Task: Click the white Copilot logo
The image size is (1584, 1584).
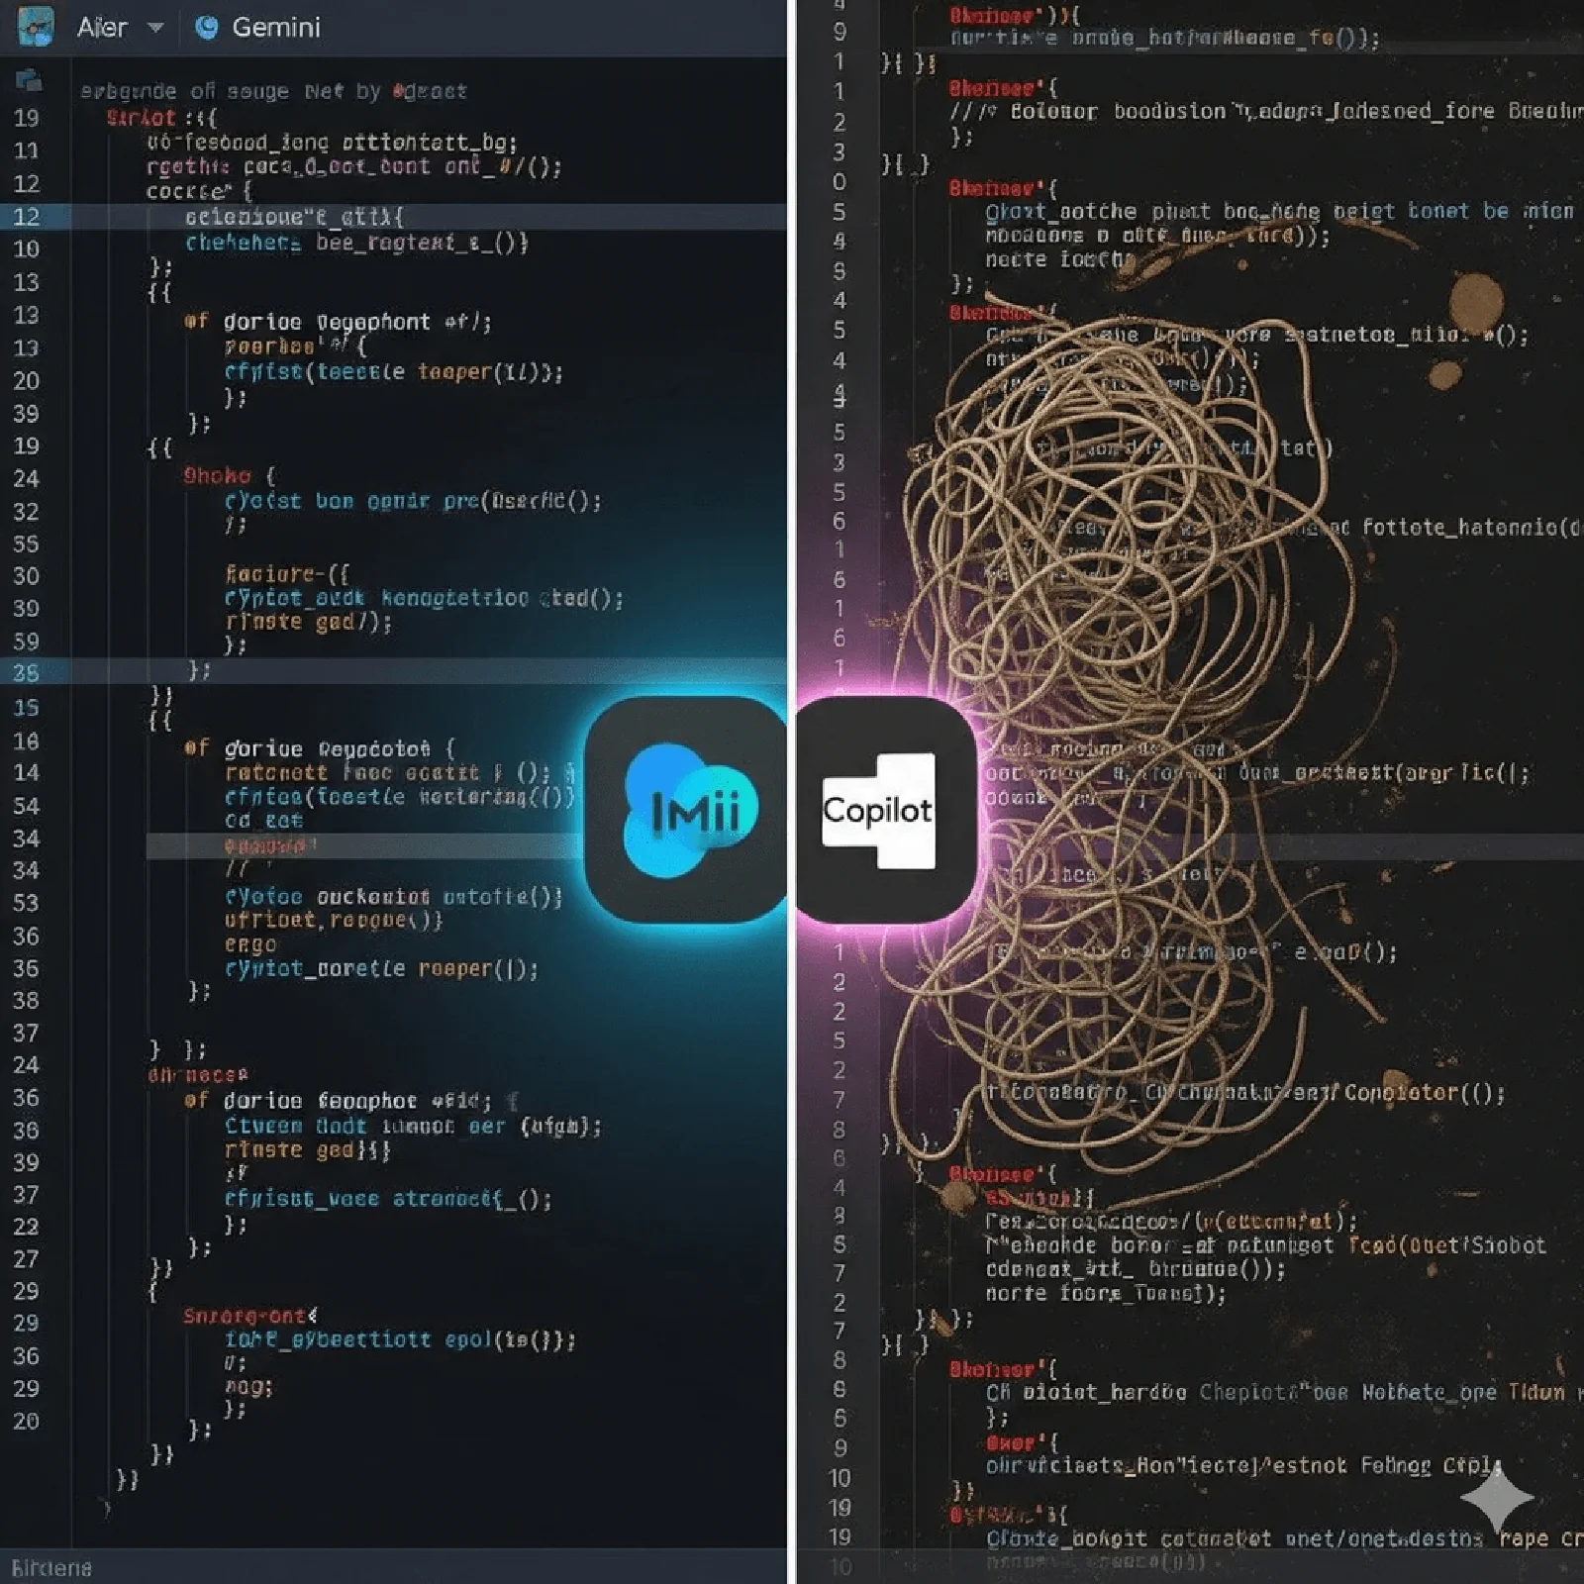Action: 878,810
